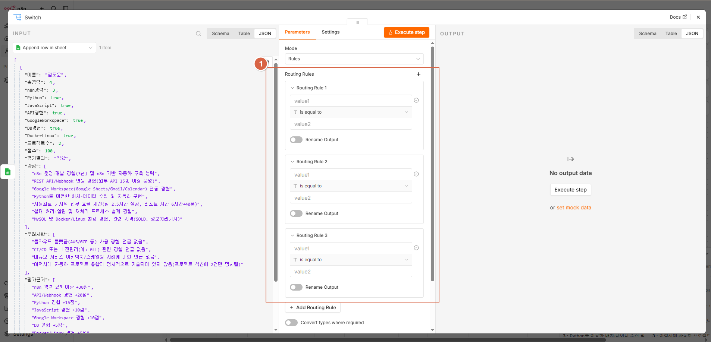
Task: Click the orange Execute step button
Action: (x=407, y=32)
